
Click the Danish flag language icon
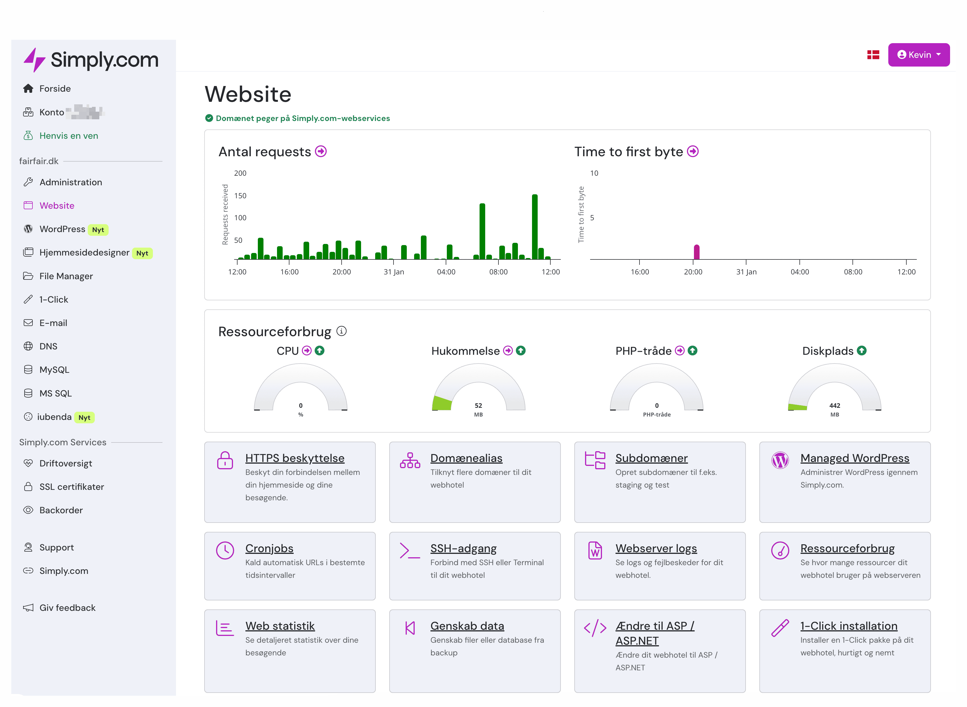pos(873,55)
